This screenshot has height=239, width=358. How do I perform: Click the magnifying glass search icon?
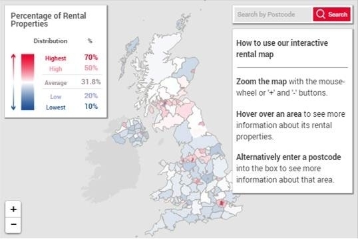pos(321,14)
